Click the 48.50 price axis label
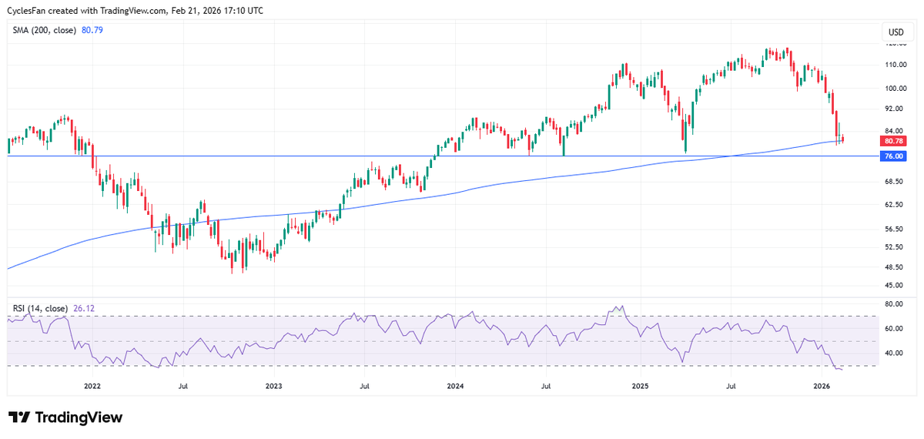Viewport: 924px width, 439px height. tap(895, 267)
